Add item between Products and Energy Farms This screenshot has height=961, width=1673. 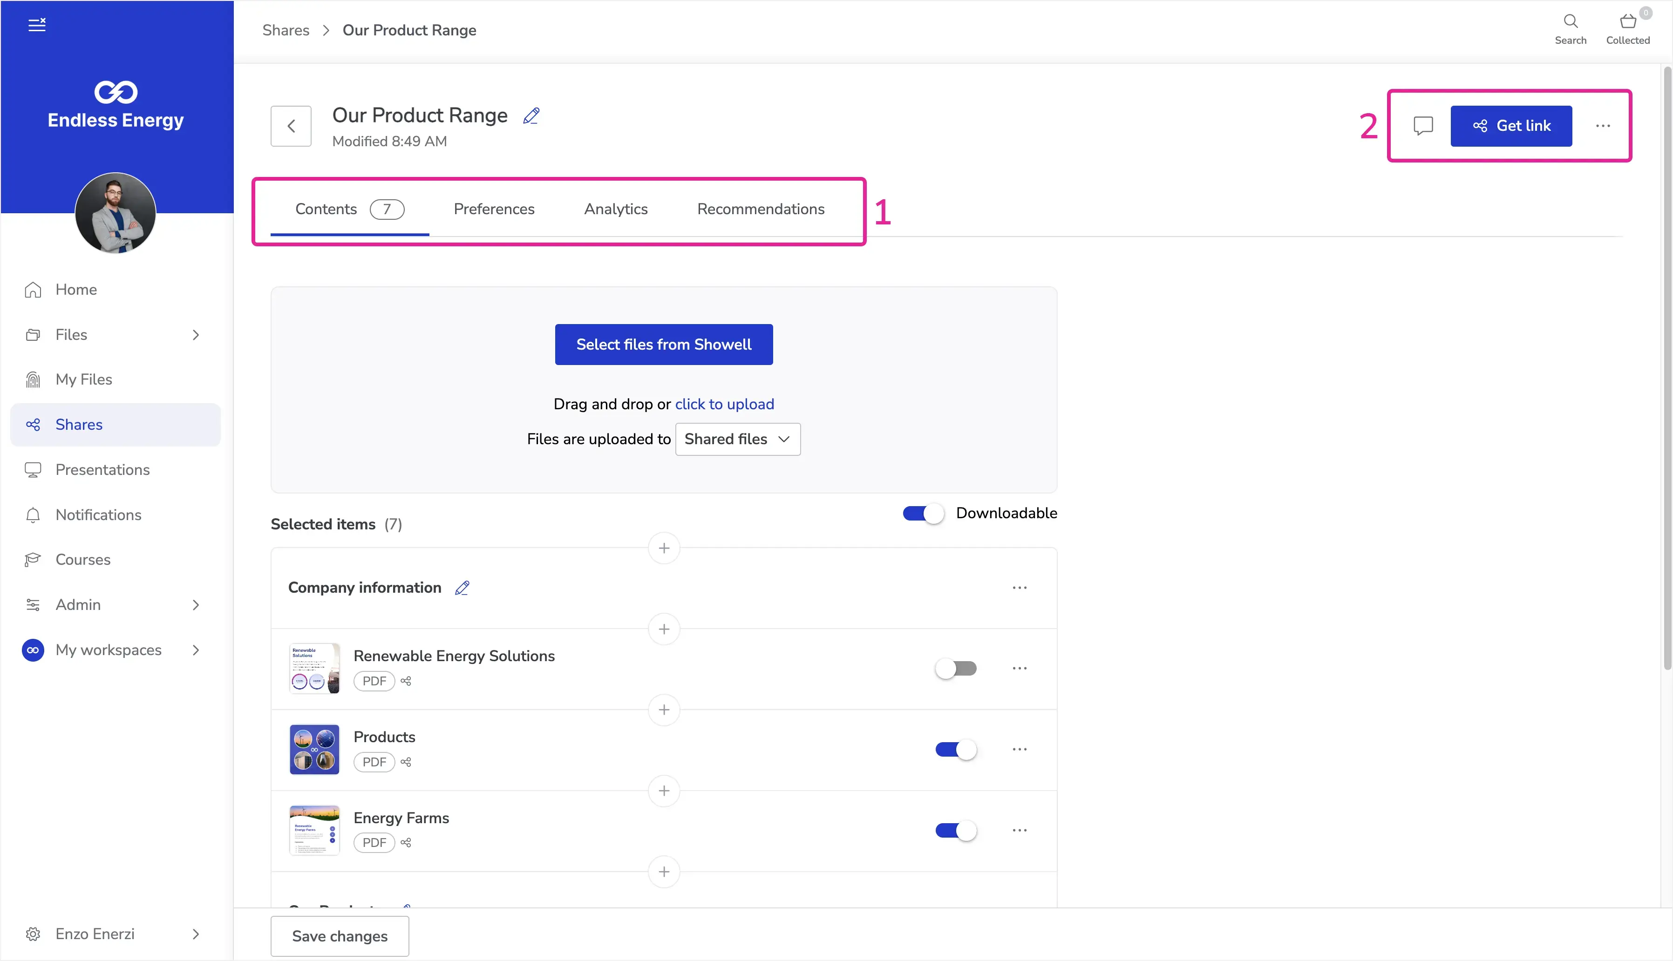coord(664,791)
